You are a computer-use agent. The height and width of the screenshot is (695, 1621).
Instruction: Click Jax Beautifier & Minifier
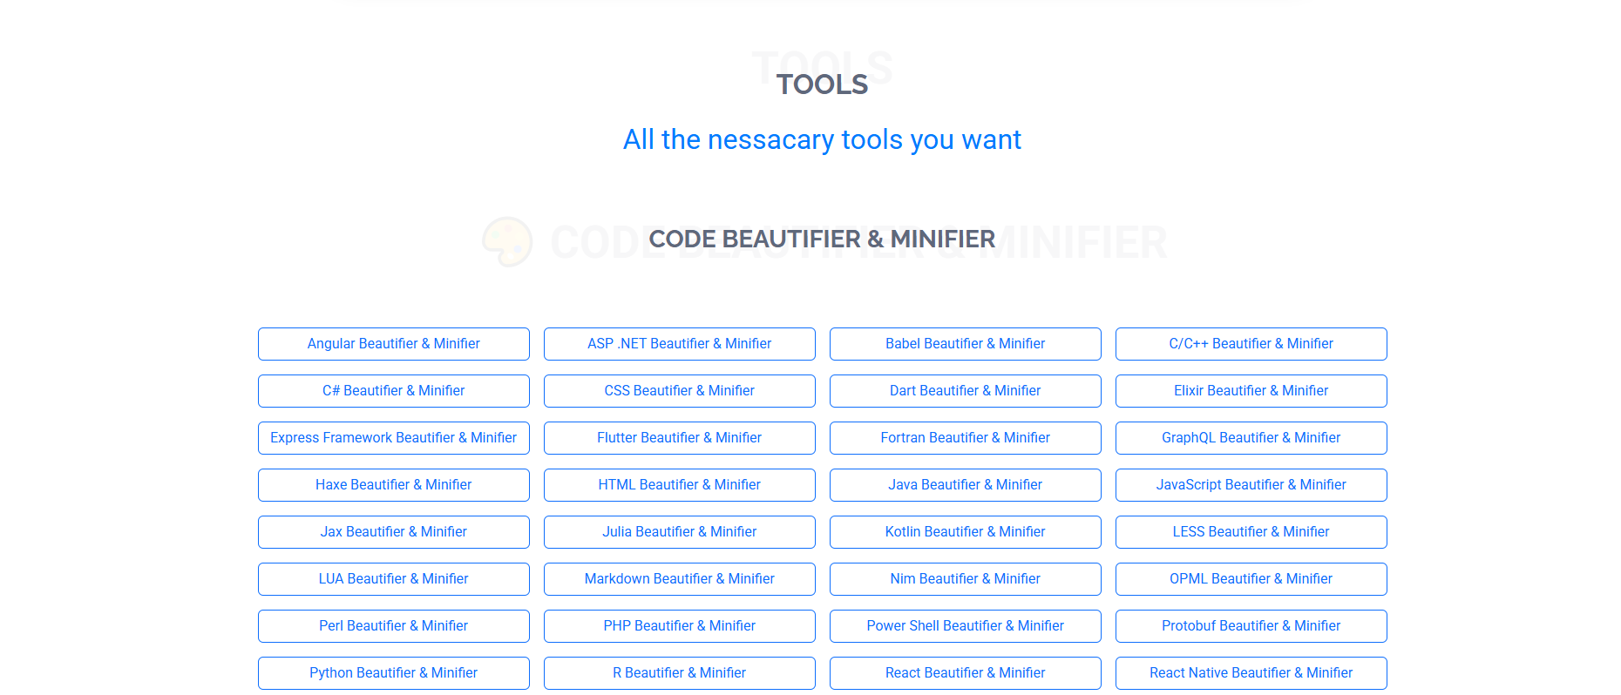(x=394, y=532)
